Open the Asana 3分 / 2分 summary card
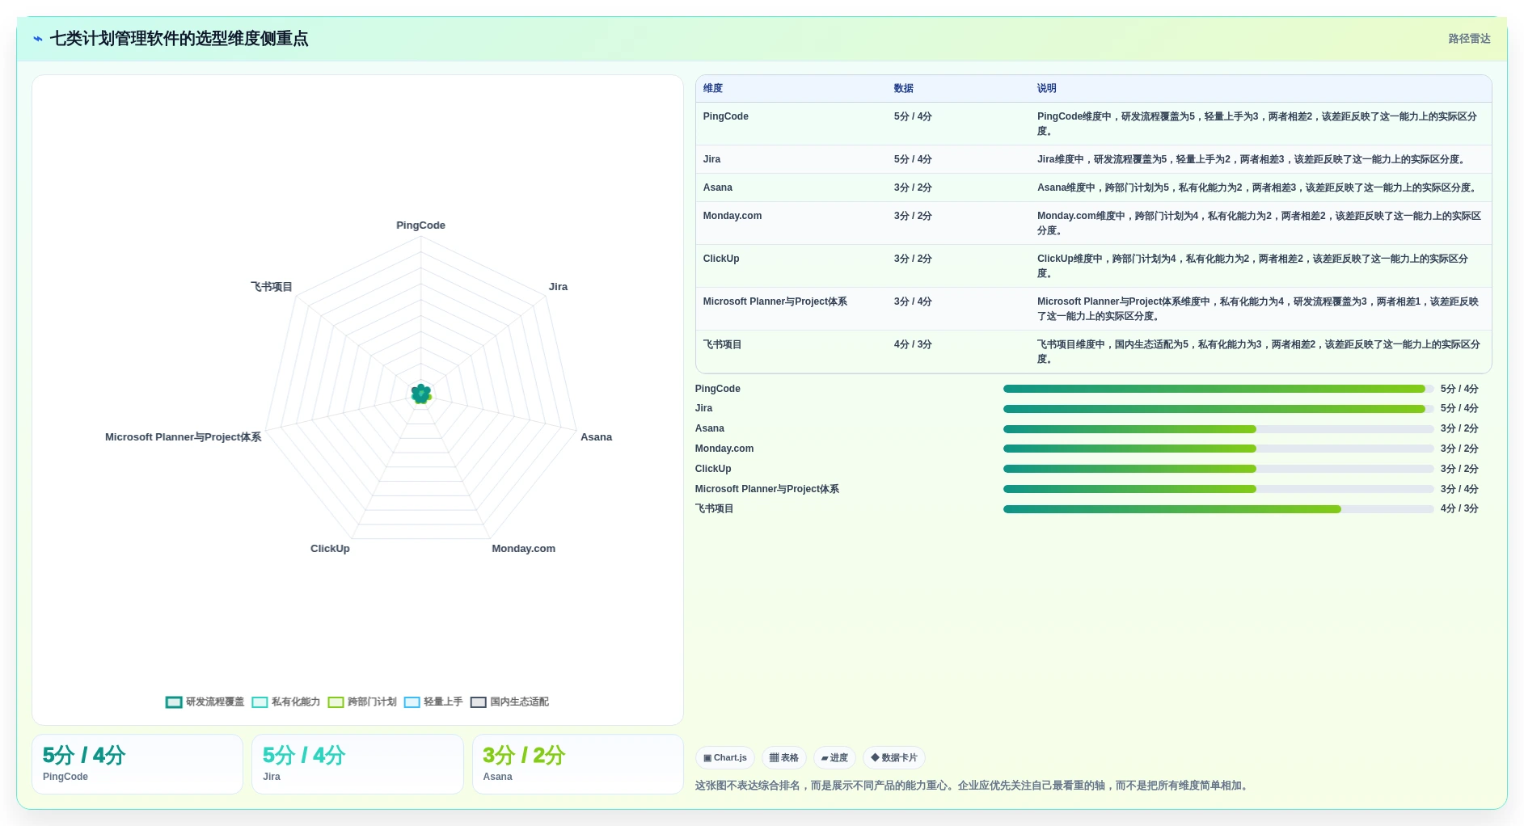The height and width of the screenshot is (826, 1524). coord(577,765)
